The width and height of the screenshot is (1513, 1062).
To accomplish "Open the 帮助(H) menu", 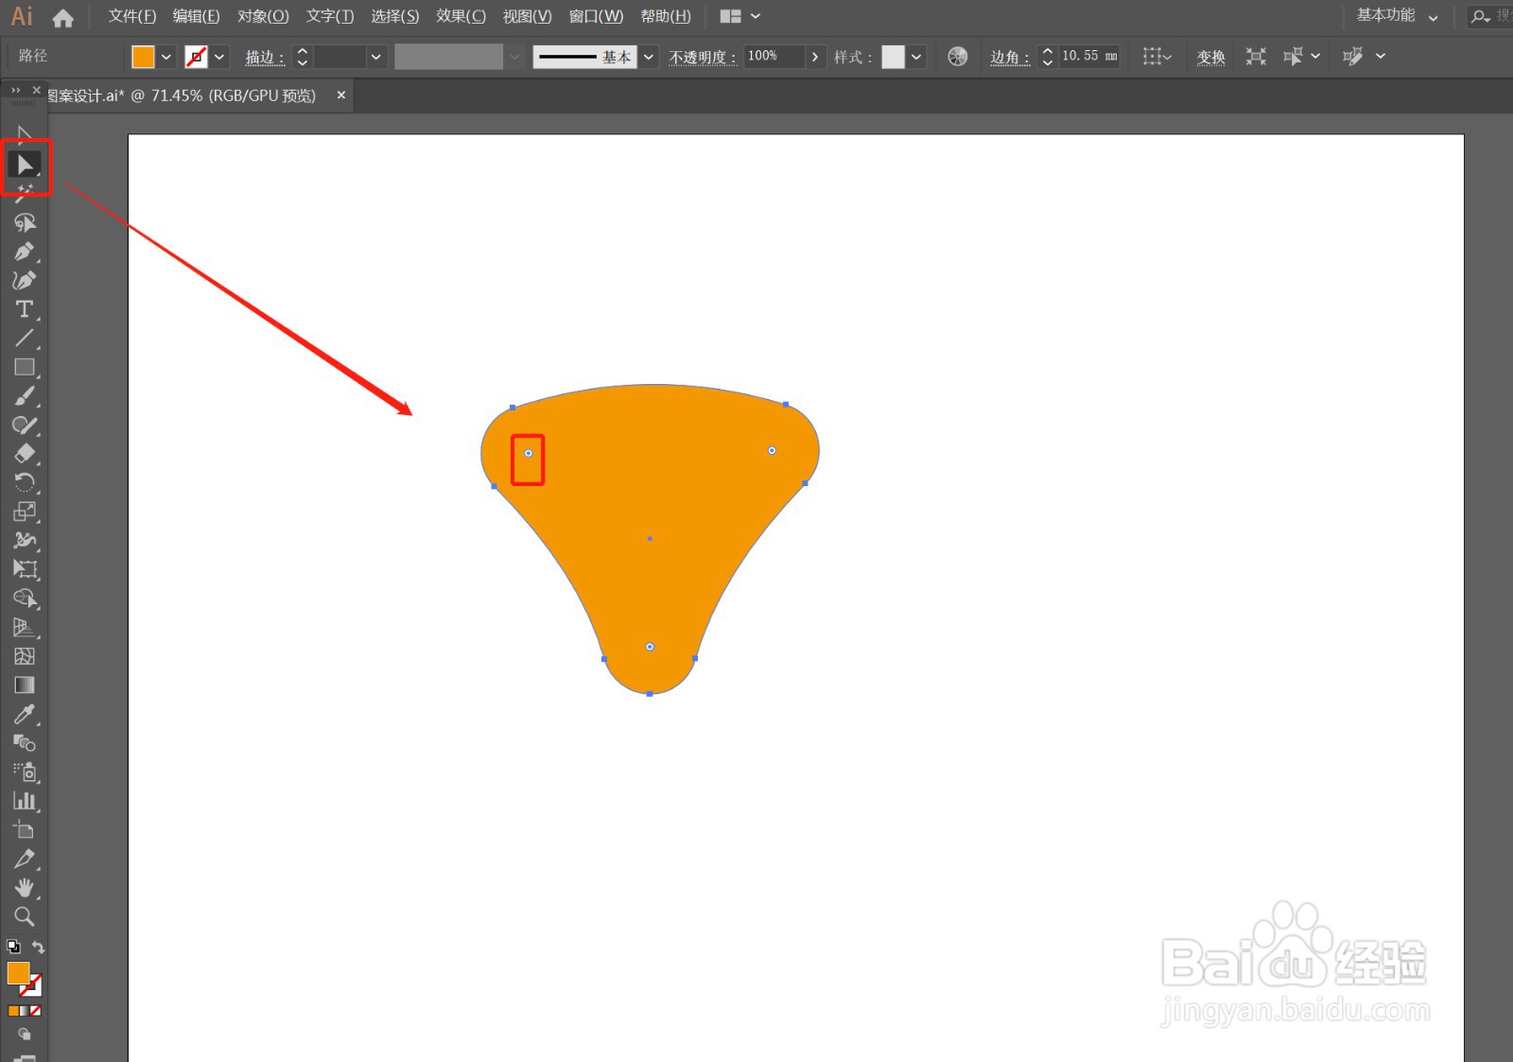I will pos(666,16).
